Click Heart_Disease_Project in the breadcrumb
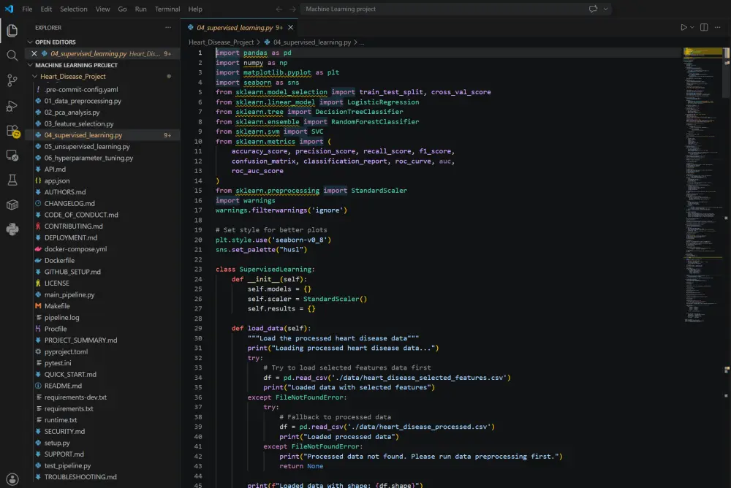The width and height of the screenshot is (731, 488). [221, 42]
